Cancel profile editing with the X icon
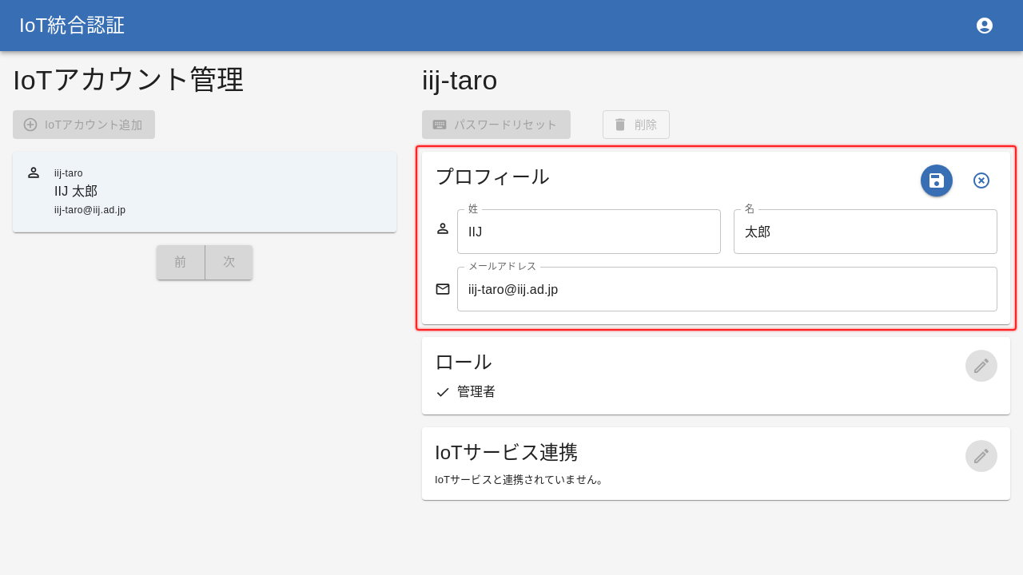 981,180
